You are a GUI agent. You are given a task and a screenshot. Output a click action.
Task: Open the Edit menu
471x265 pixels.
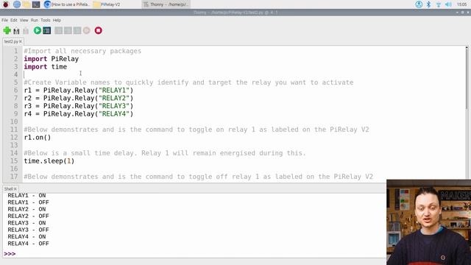14,20
